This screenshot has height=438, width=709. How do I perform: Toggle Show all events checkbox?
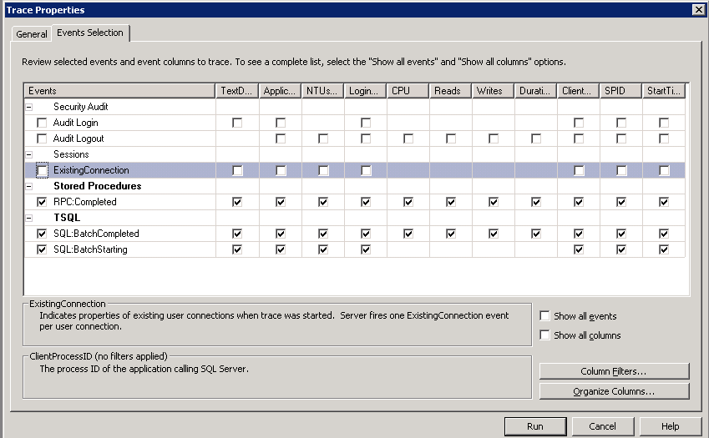(x=544, y=315)
